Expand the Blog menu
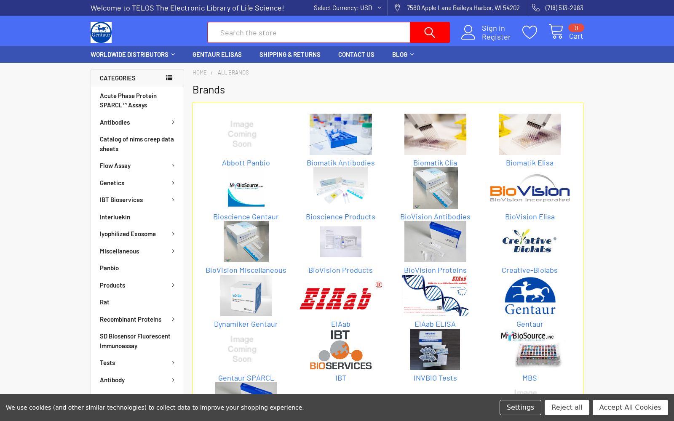674x421 pixels. click(403, 54)
